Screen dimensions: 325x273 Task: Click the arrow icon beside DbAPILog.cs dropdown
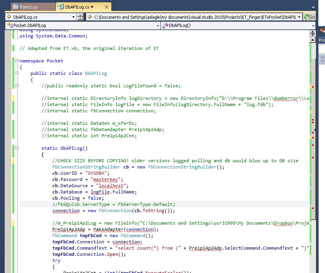[9, 17]
